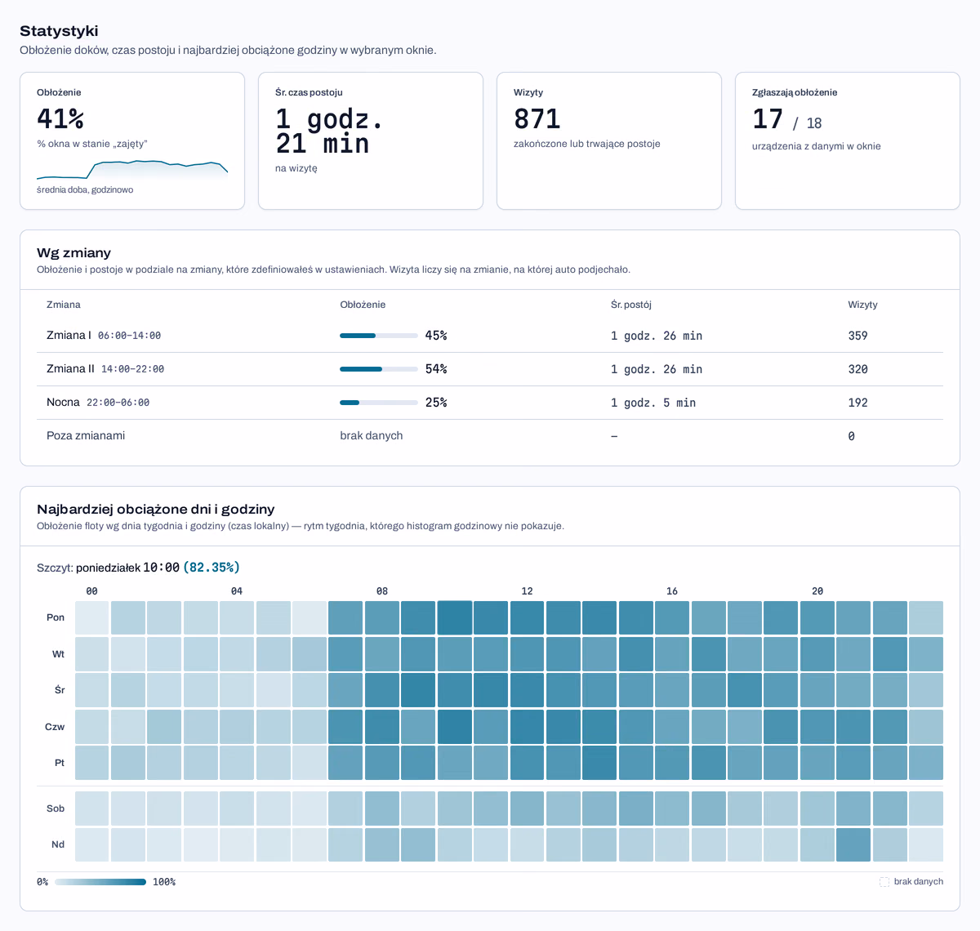Click the 'Wg zmiany' section title
Screen dimensions: 980x931
tap(73, 253)
